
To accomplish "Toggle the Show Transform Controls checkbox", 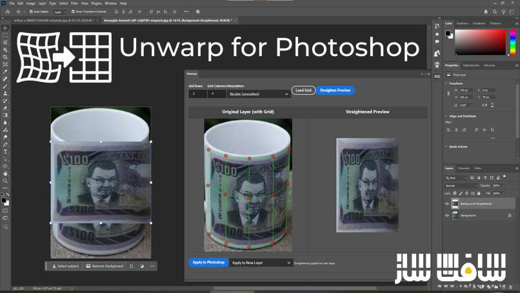I will click(73, 12).
